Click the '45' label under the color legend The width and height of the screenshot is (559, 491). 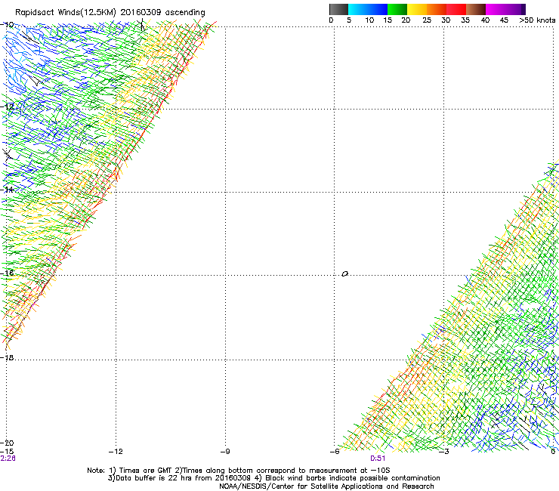pyautogui.click(x=504, y=20)
